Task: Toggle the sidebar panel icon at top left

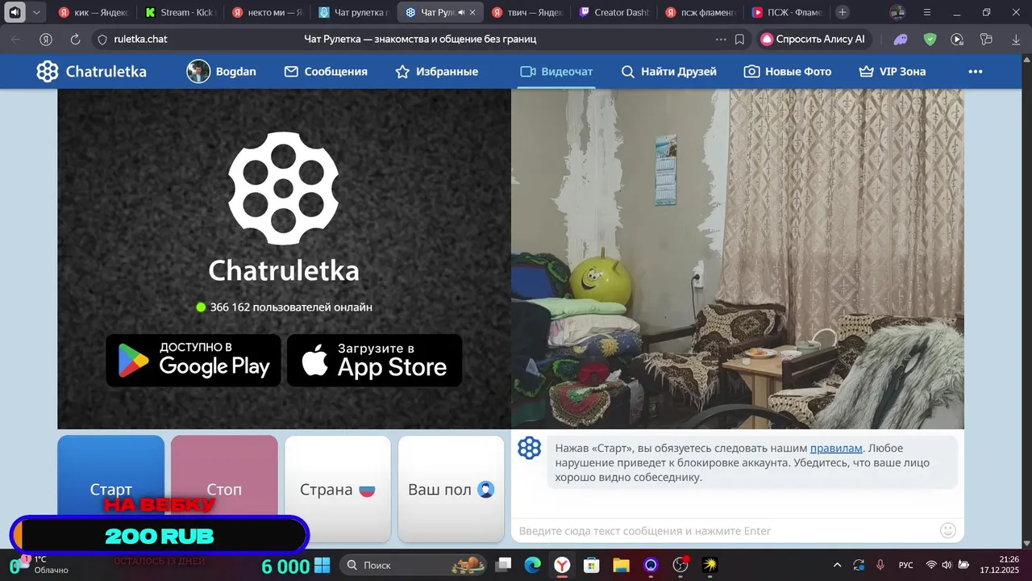Action: 14,12
